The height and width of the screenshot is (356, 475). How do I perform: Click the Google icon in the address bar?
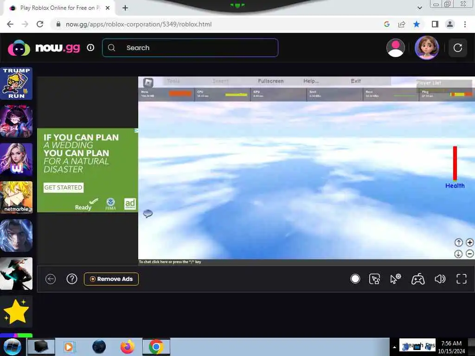(x=386, y=24)
